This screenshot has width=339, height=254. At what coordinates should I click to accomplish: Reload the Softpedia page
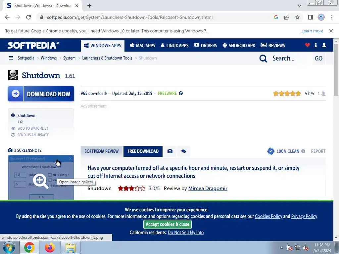click(x=28, y=17)
